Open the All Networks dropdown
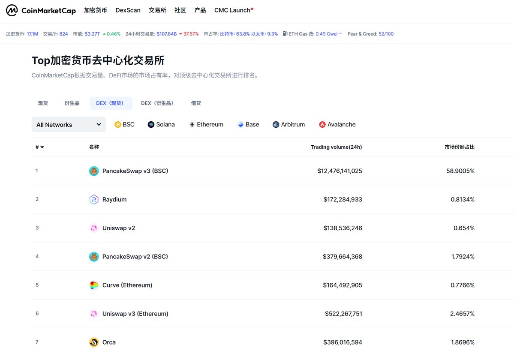This screenshot has height=354, width=514. 69,125
